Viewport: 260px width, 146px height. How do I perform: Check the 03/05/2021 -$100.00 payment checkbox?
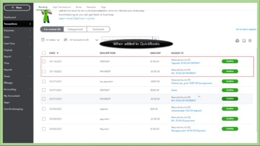[x=44, y=119]
